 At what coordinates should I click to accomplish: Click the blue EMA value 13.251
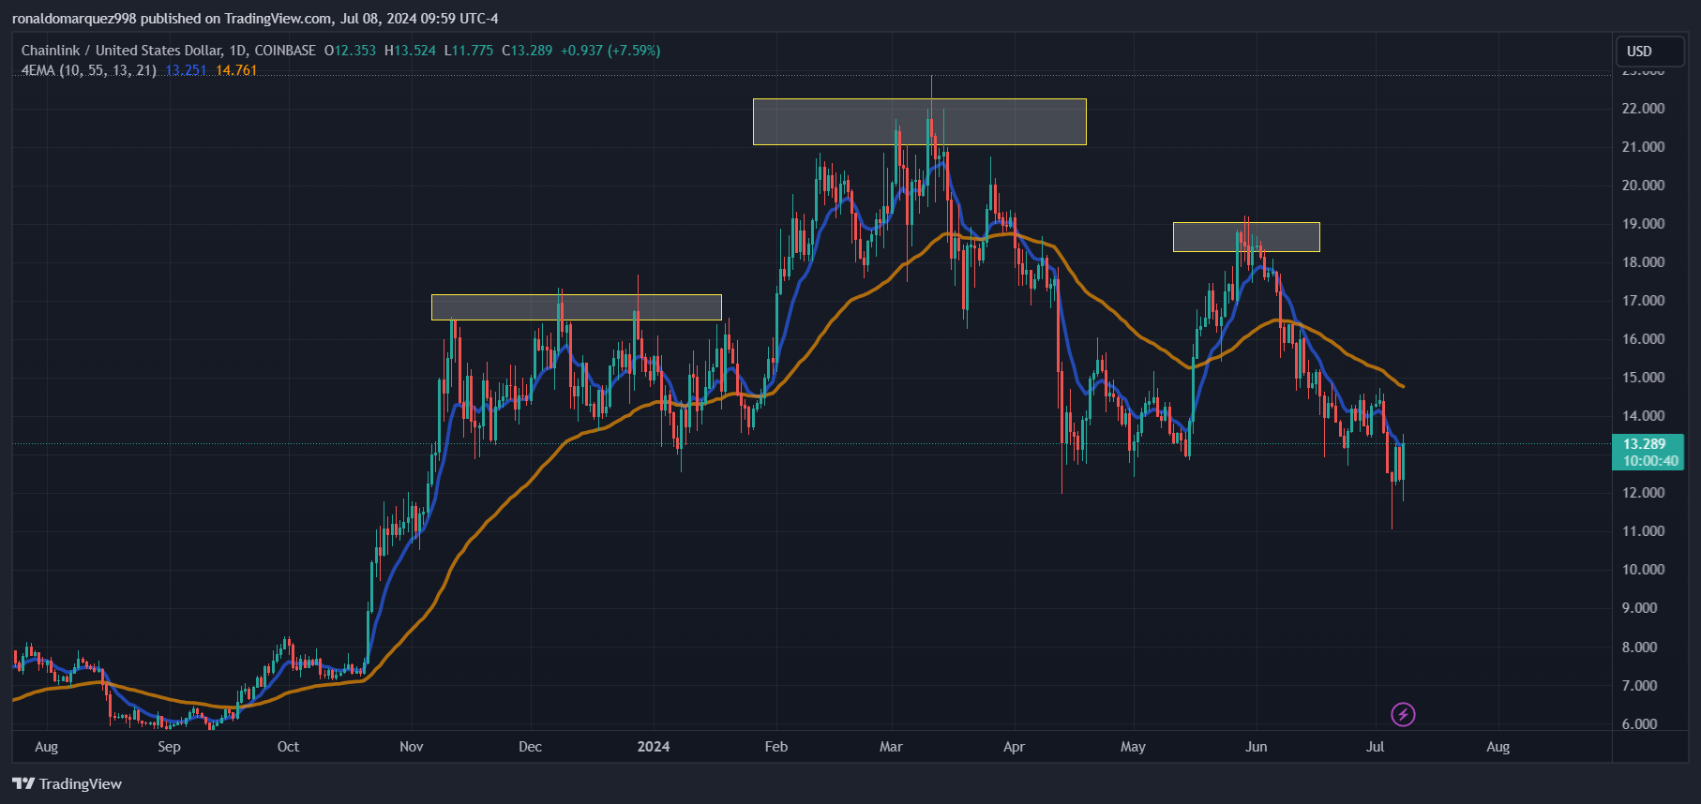pos(187,70)
